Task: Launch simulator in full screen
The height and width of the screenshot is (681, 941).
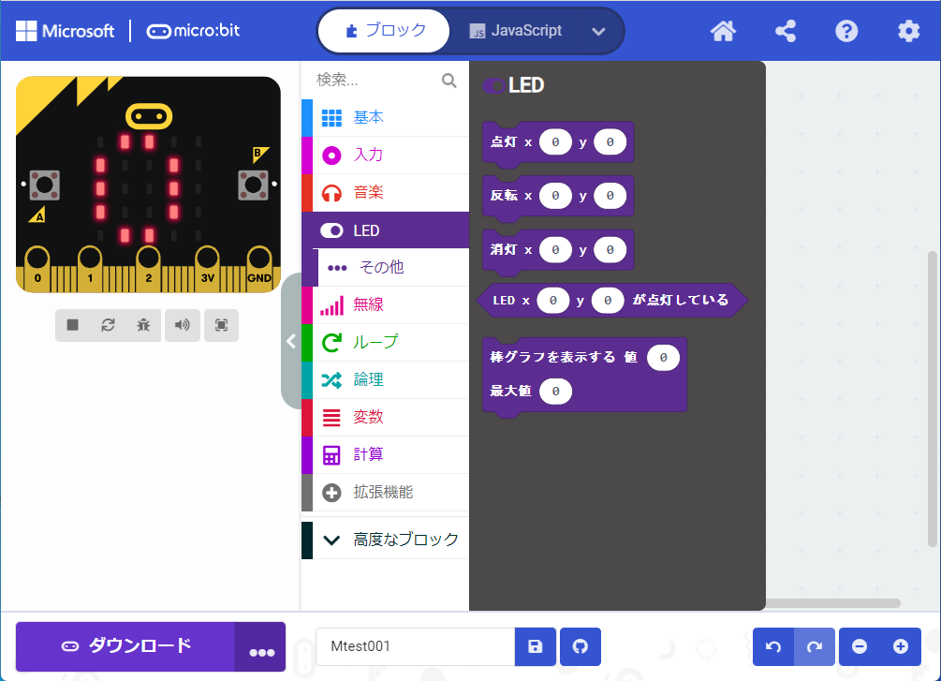Action: (221, 325)
